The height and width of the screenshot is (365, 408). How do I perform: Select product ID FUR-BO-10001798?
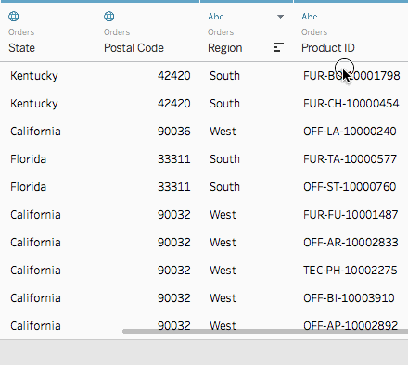(351, 76)
